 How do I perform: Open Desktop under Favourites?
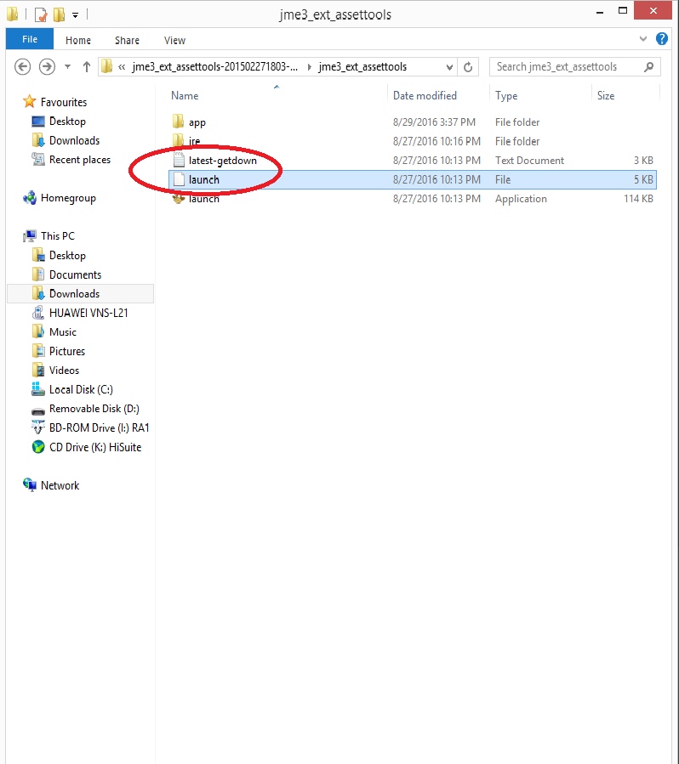pos(67,122)
